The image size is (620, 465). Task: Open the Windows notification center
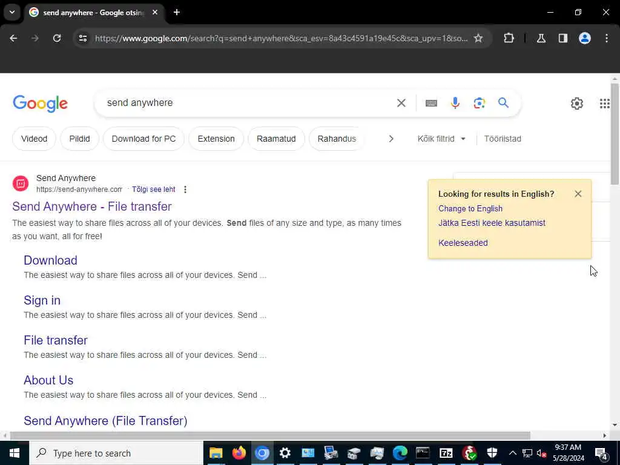coord(601,453)
